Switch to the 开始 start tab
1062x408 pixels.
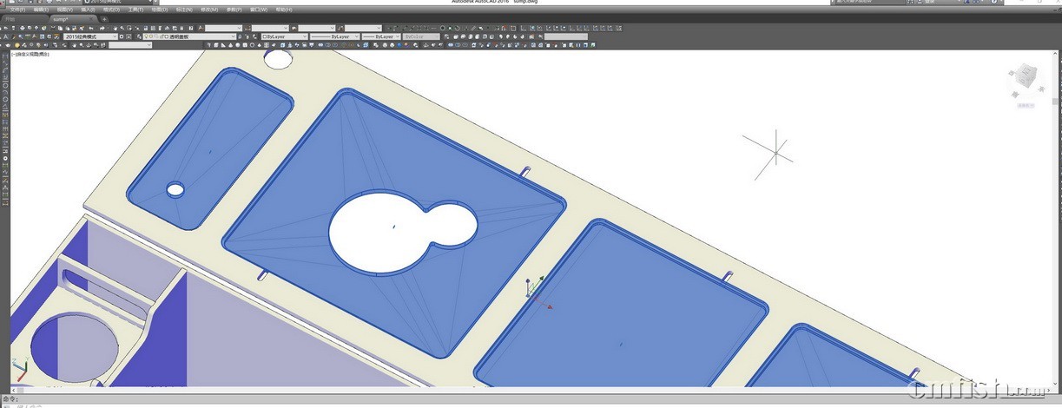click(12, 18)
